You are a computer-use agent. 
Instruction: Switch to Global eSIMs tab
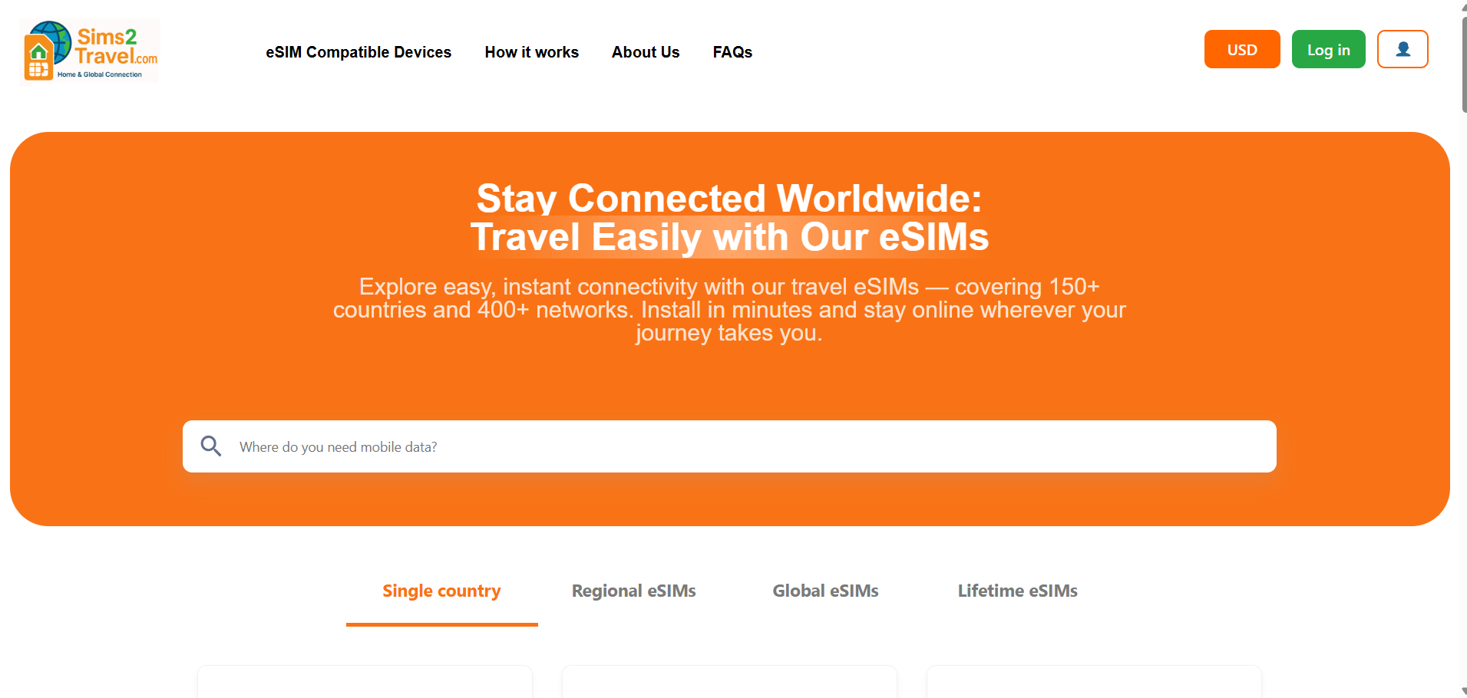click(x=825, y=591)
